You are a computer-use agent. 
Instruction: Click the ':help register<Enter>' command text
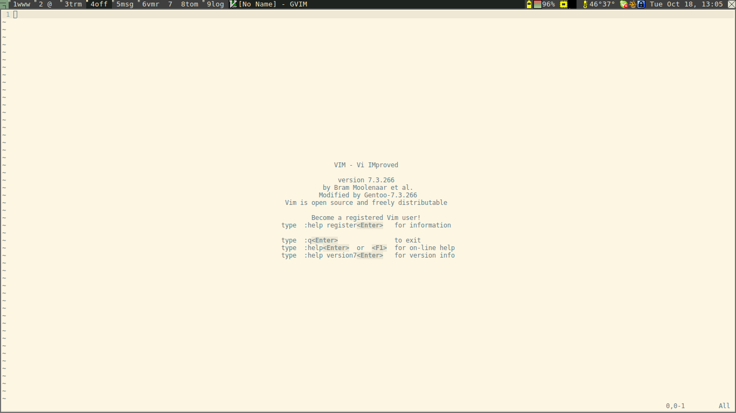click(344, 225)
